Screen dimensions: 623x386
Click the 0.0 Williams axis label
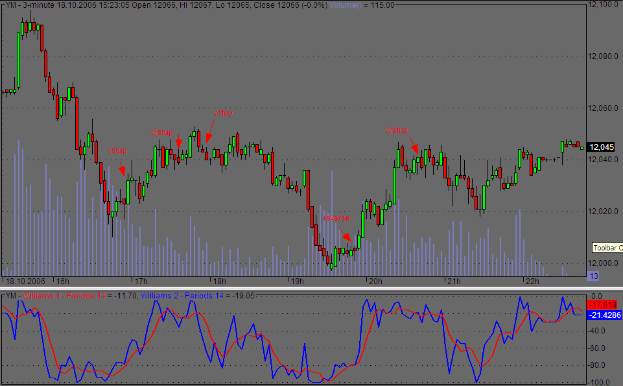pyautogui.click(x=597, y=296)
